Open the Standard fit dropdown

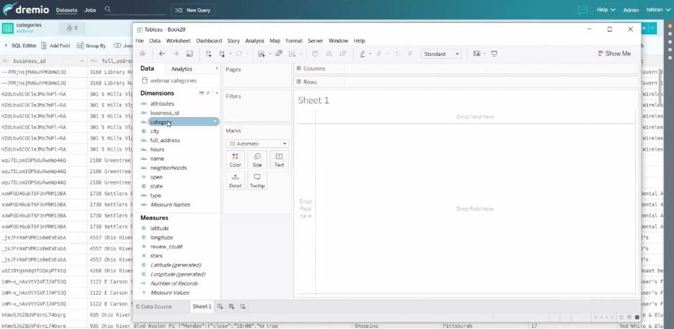pyautogui.click(x=441, y=54)
